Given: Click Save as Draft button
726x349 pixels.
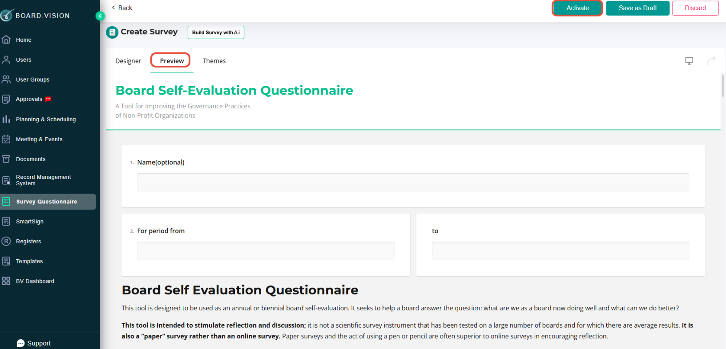Looking at the screenshot, I should pyautogui.click(x=637, y=8).
